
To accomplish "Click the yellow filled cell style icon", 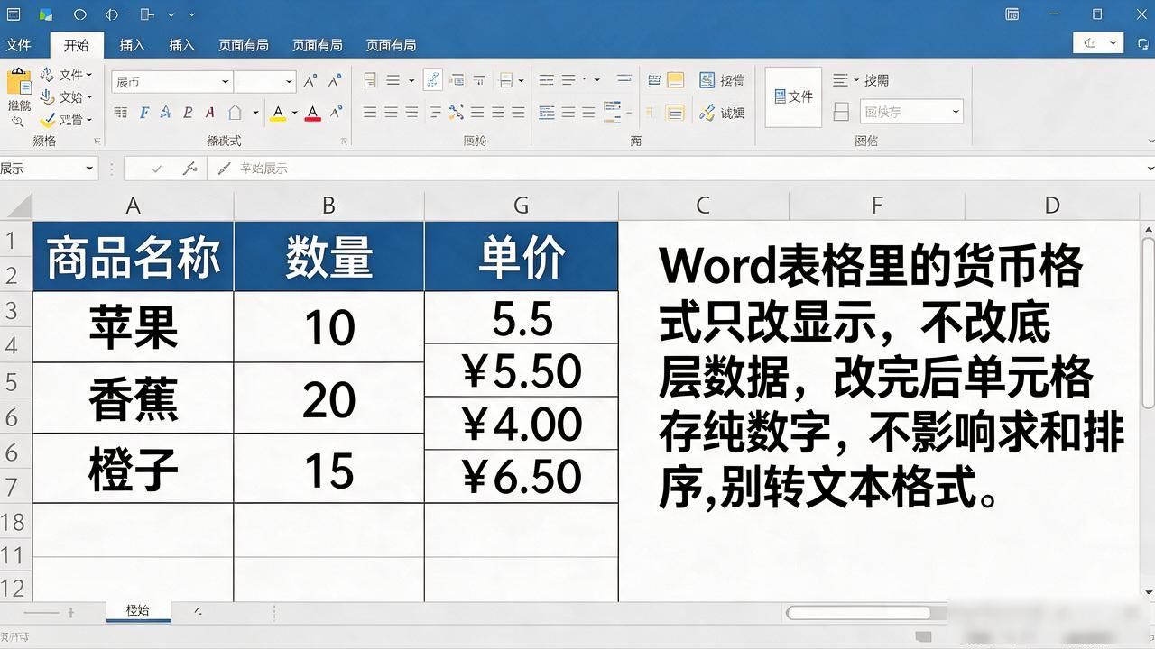I will [675, 80].
